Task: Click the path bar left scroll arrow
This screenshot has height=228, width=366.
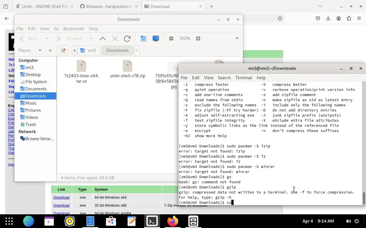Action: (74, 50)
